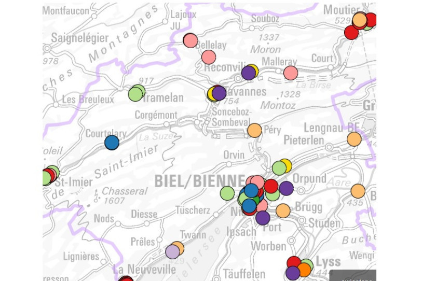Viewport: 422px width, 281px height.
Task: Select the La Neuveville label
Action: pos(144,269)
